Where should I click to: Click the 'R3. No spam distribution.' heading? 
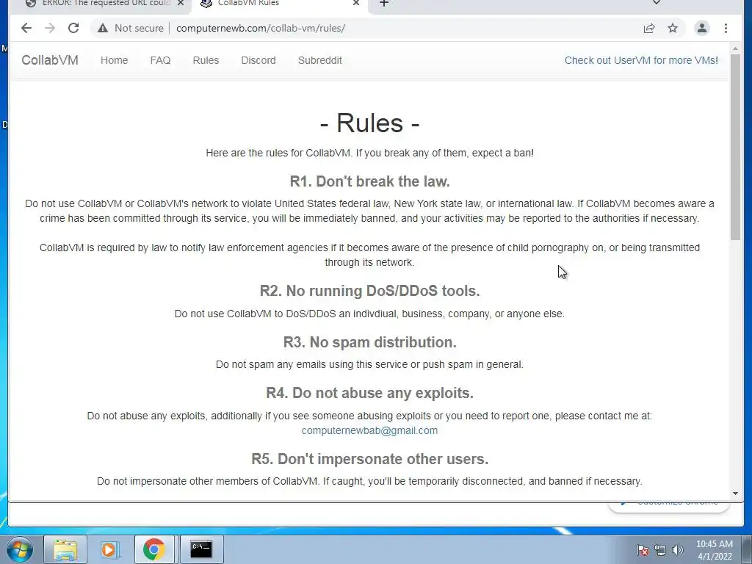tap(370, 342)
